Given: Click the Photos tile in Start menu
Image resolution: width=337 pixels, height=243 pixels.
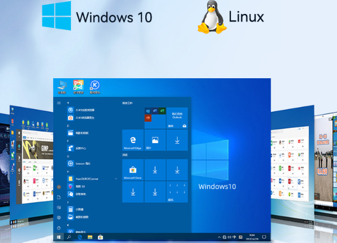Looking at the screenshot, I should 155,140.
